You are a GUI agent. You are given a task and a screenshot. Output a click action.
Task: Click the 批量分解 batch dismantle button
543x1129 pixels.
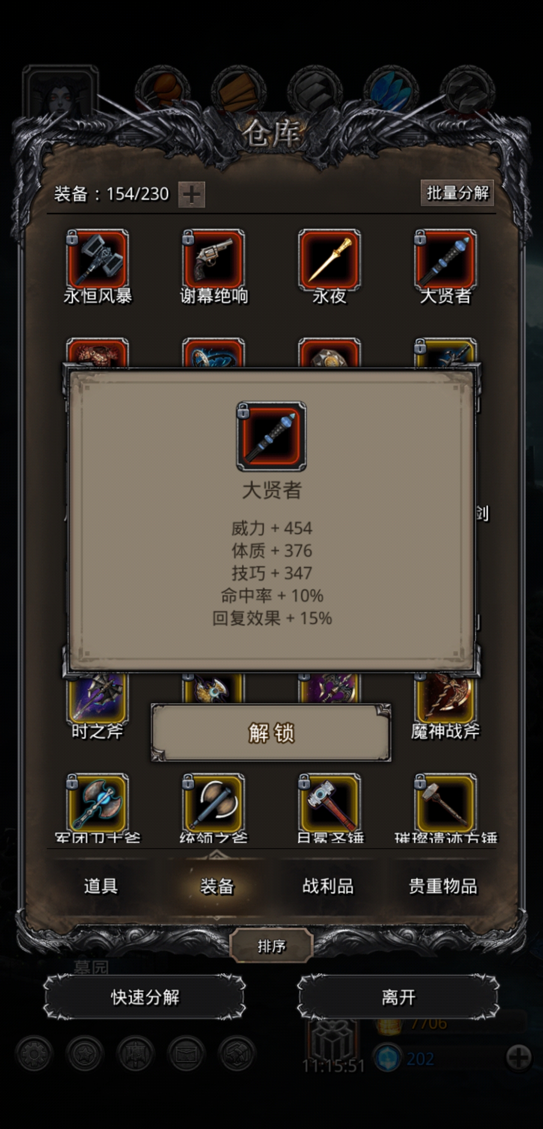point(458,193)
